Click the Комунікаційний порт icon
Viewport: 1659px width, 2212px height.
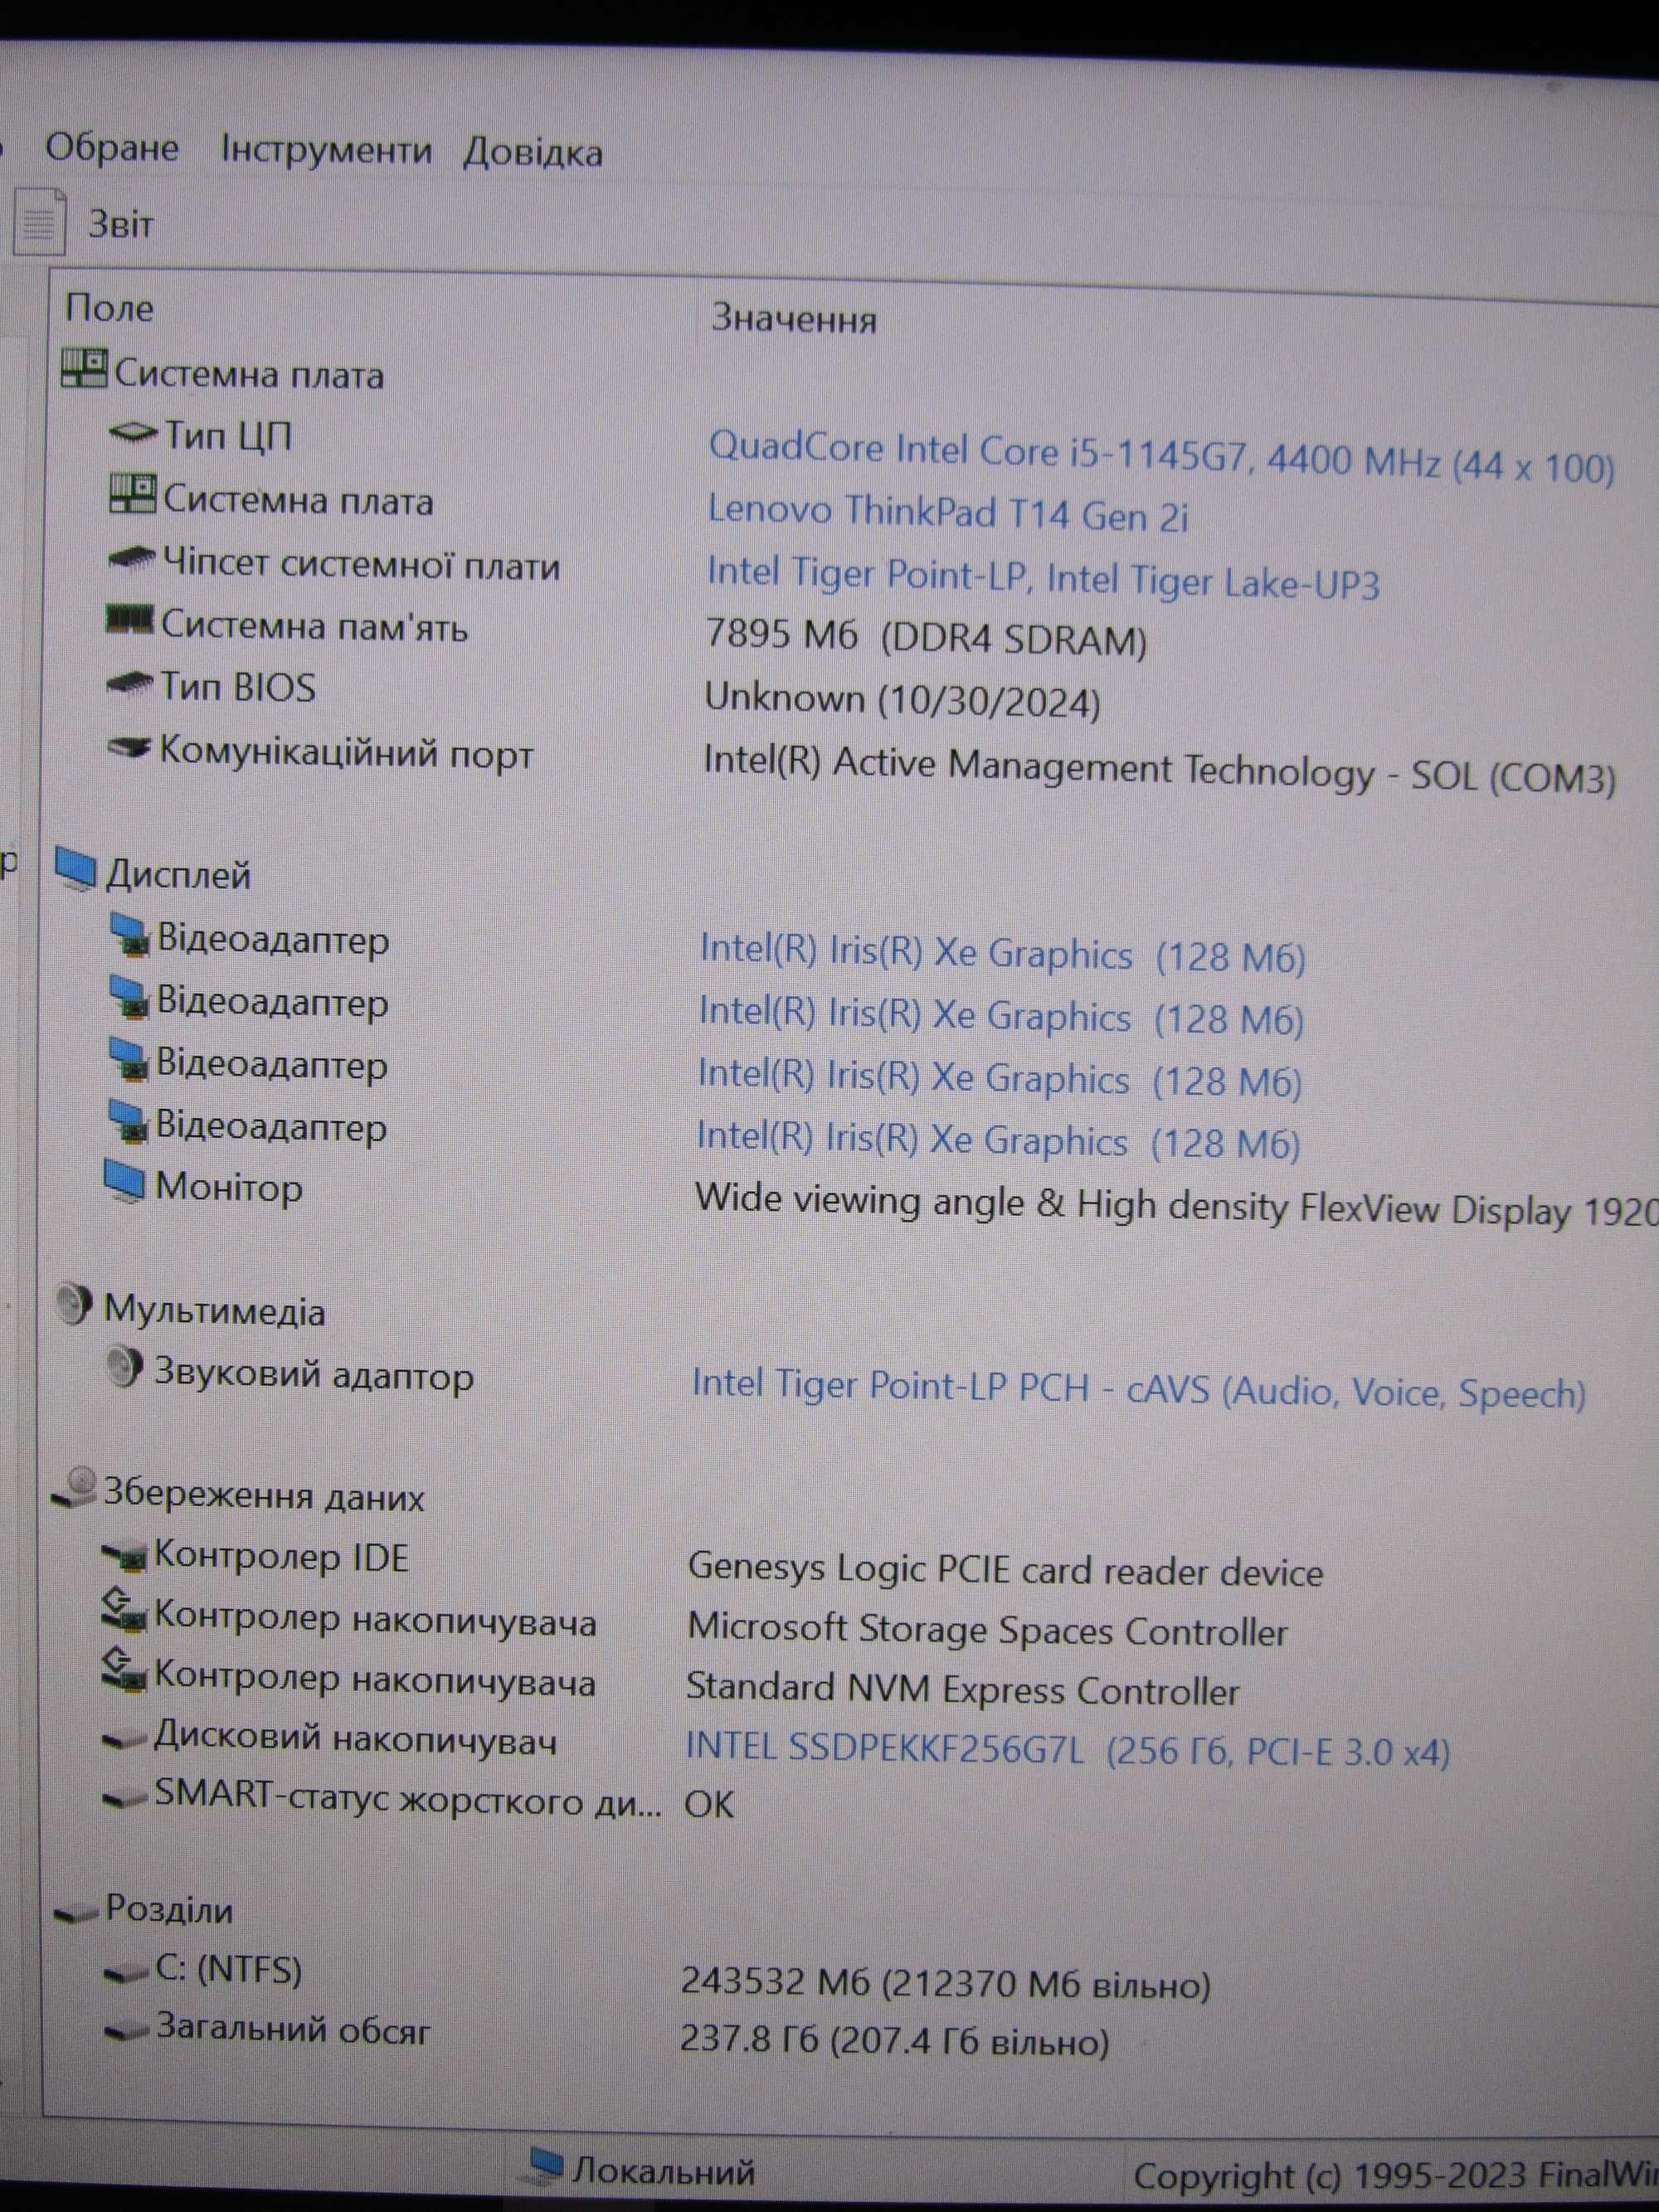(130, 746)
